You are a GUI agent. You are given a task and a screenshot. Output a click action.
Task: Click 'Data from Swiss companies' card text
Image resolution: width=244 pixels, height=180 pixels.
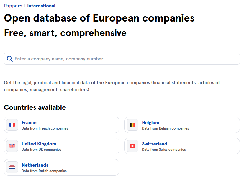tap(164, 150)
